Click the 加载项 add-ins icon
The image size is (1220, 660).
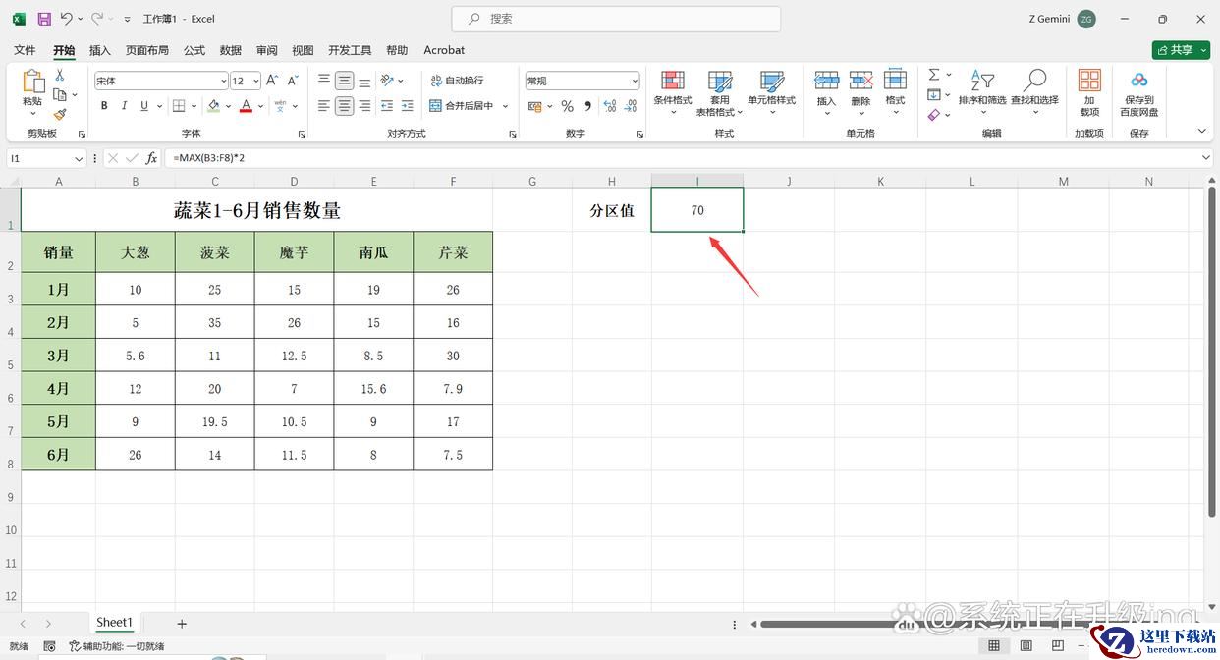[1089, 90]
